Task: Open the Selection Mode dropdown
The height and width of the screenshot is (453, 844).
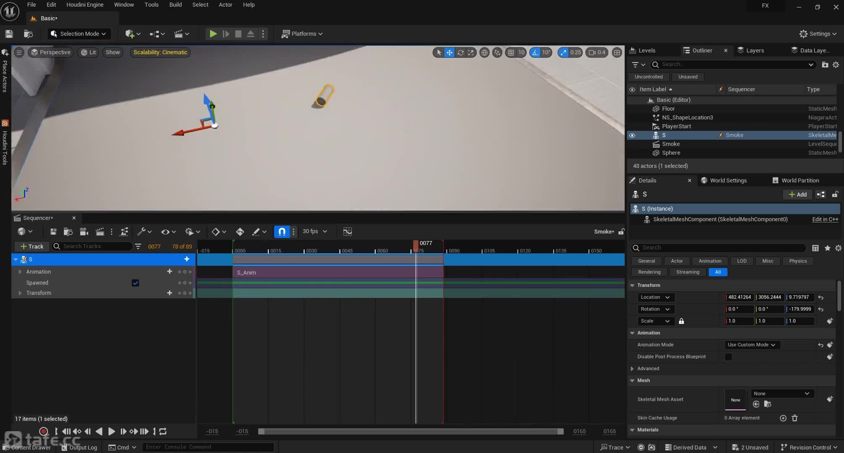Action: pyautogui.click(x=78, y=34)
